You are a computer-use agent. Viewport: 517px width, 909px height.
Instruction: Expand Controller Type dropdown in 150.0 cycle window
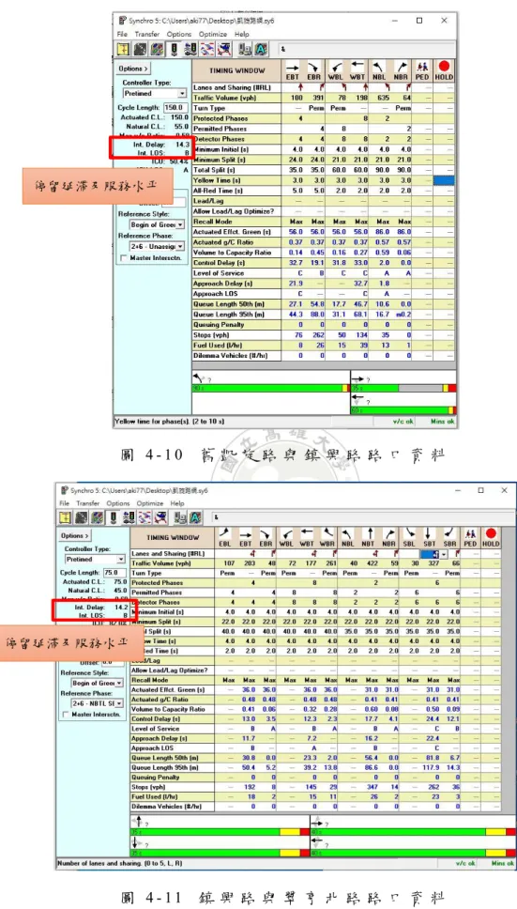182,93
